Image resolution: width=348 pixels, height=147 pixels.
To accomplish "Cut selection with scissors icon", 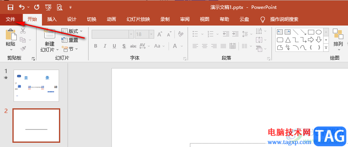I will coord(23,31).
